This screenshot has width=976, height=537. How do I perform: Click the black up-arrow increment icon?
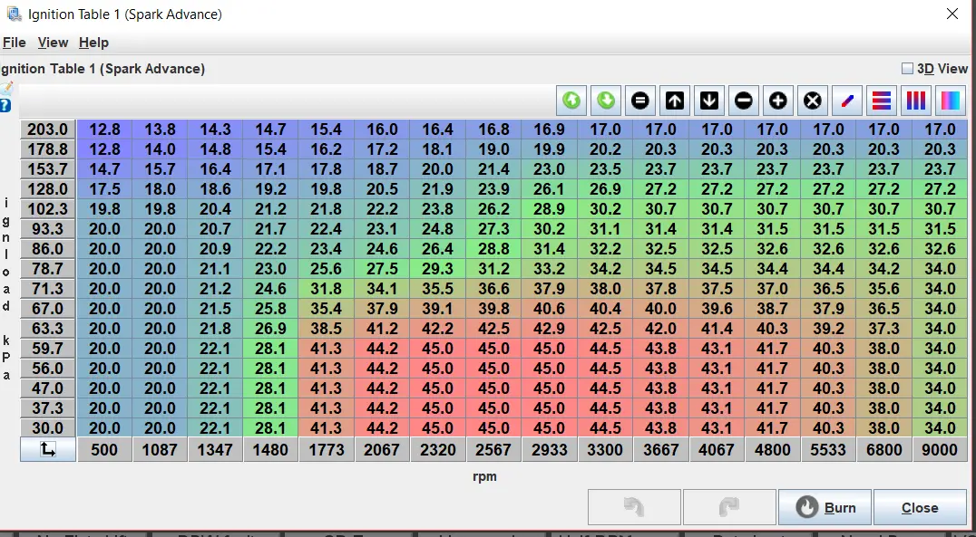[x=675, y=101]
